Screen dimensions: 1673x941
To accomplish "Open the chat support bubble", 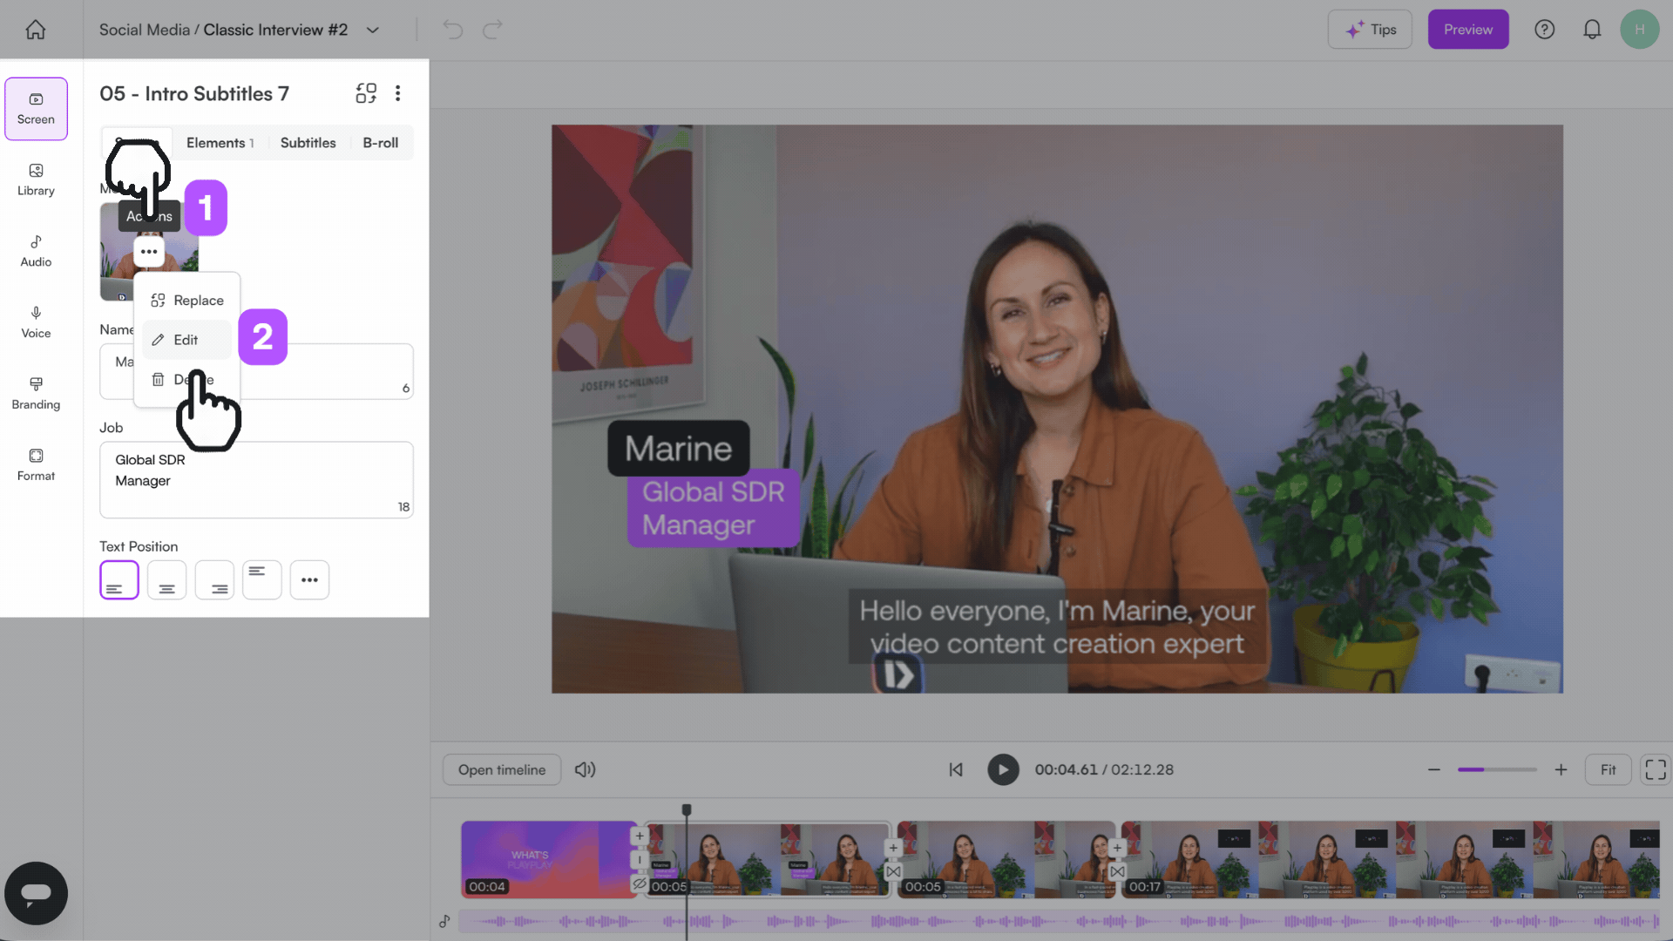I will [x=36, y=893].
